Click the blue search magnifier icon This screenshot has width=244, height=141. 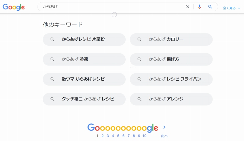tap(210, 7)
